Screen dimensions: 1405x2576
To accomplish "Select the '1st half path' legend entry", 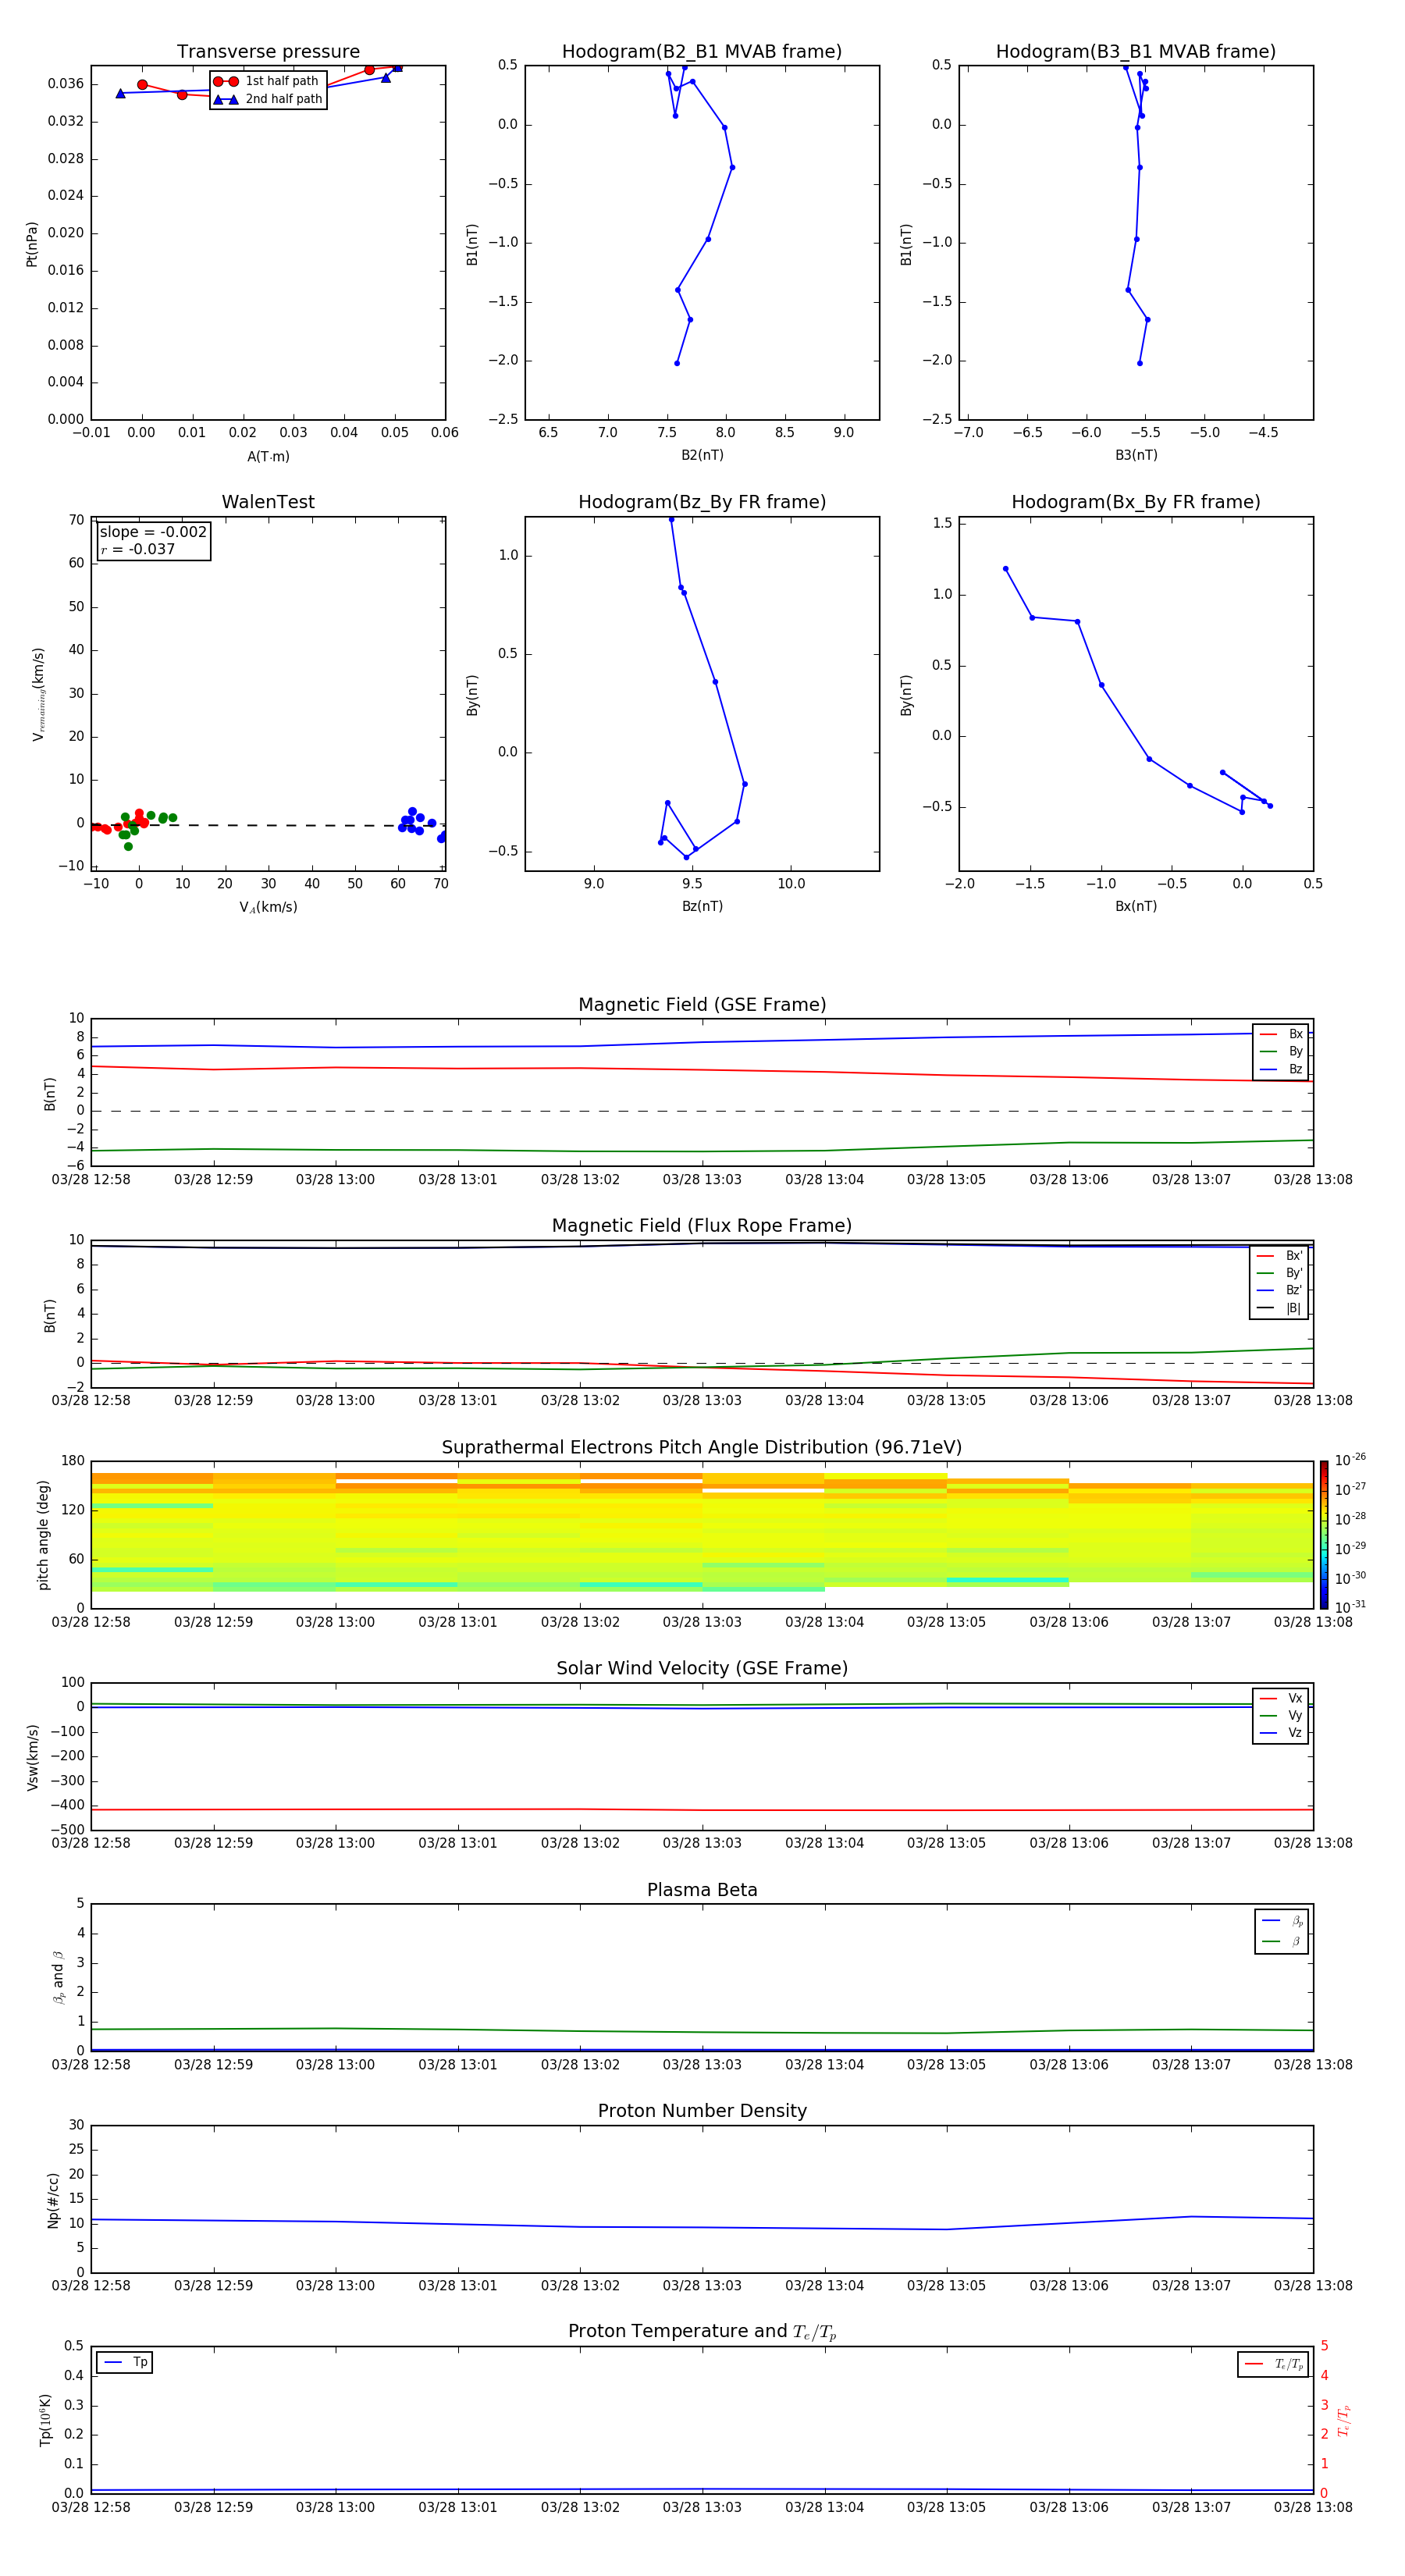I will 267,81.
